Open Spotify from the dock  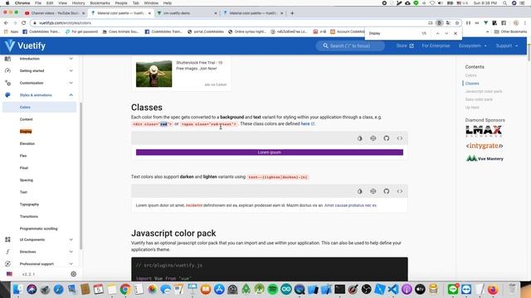(273, 289)
